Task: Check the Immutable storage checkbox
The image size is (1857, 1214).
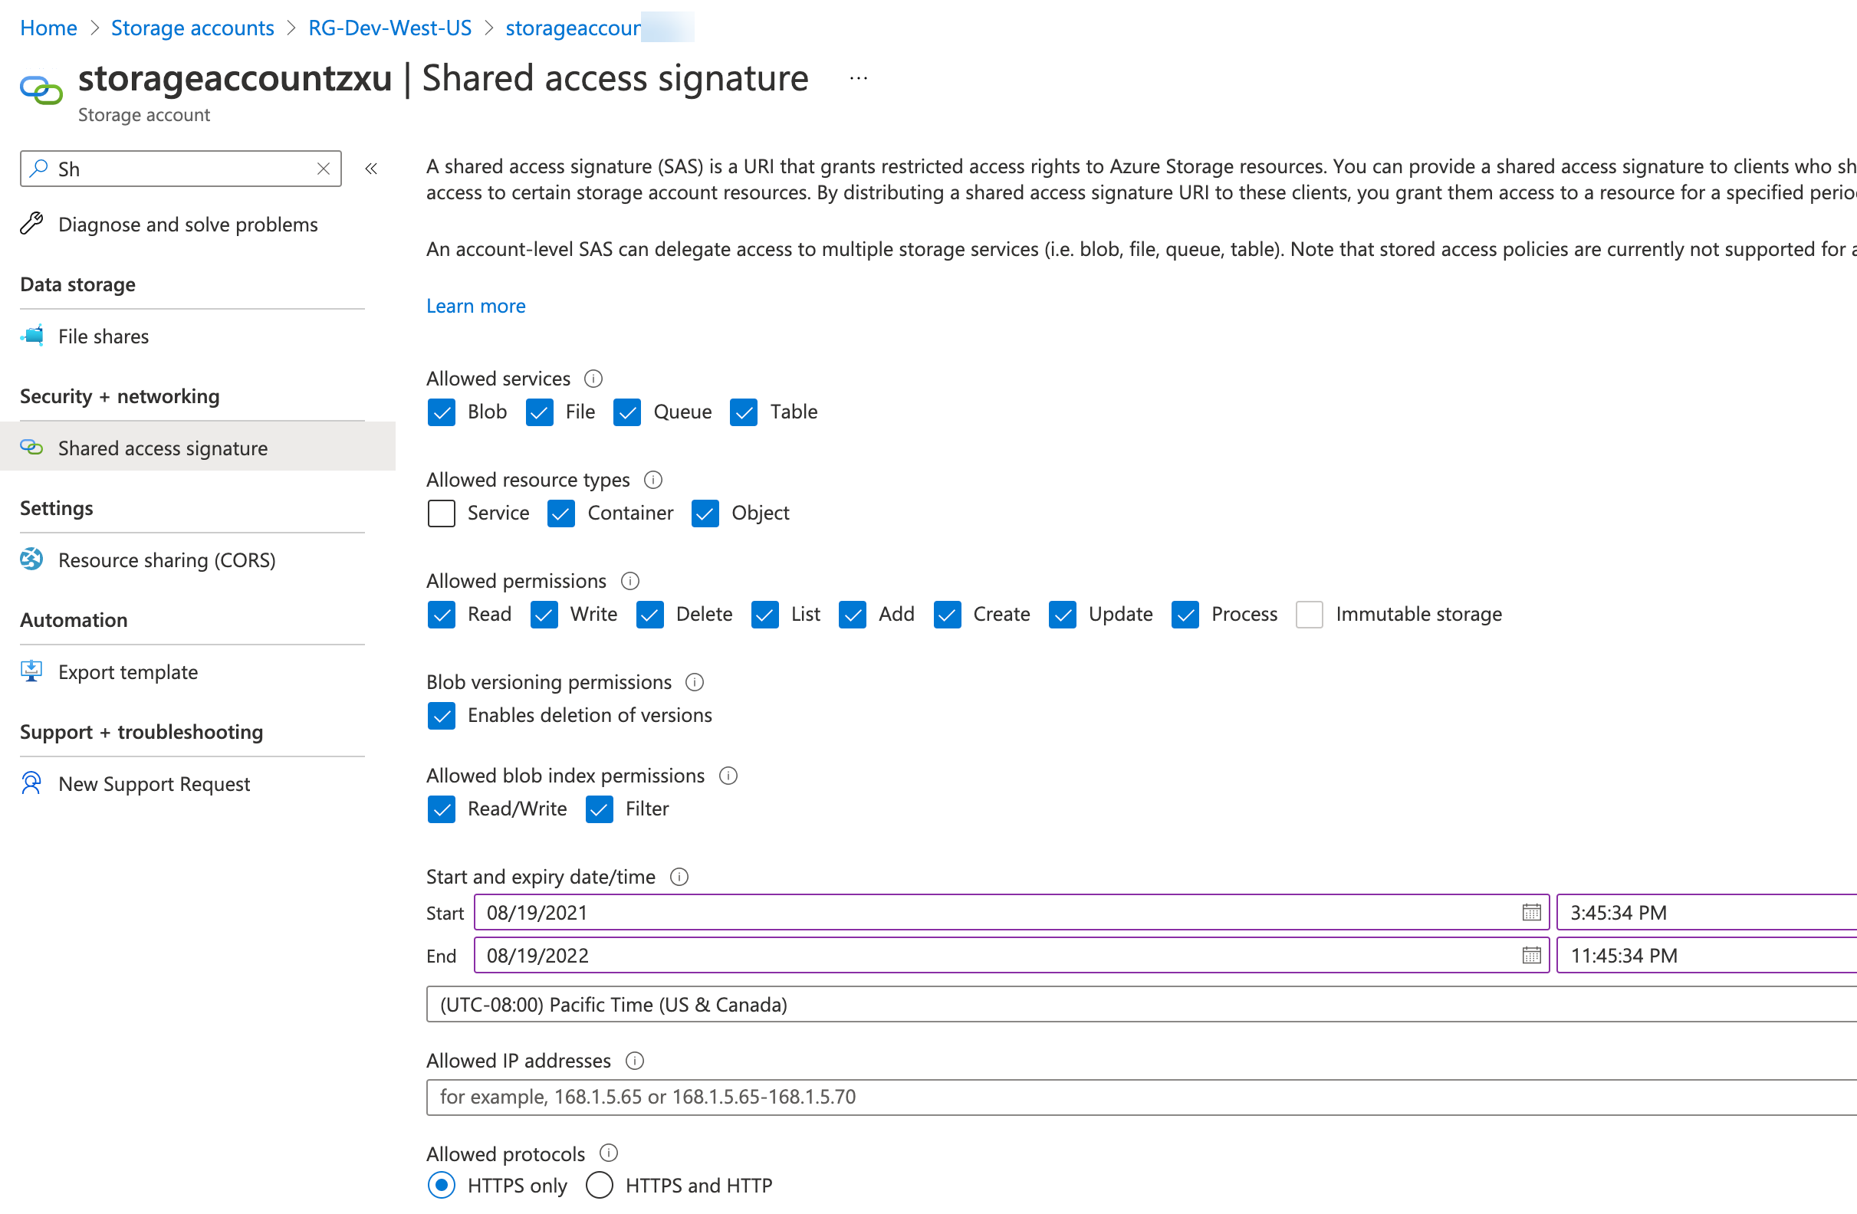Action: click(1310, 615)
